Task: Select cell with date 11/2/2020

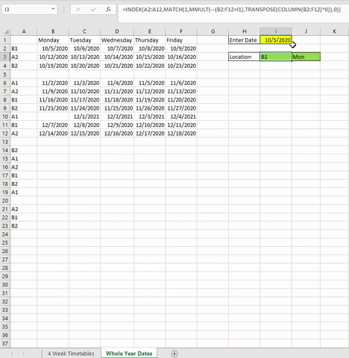Action: (53, 83)
